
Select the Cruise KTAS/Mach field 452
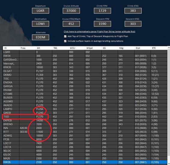click(71, 24)
